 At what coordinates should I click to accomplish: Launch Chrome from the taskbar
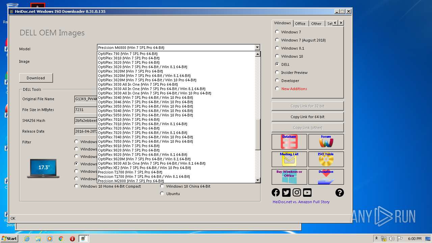pyautogui.click(x=61, y=239)
